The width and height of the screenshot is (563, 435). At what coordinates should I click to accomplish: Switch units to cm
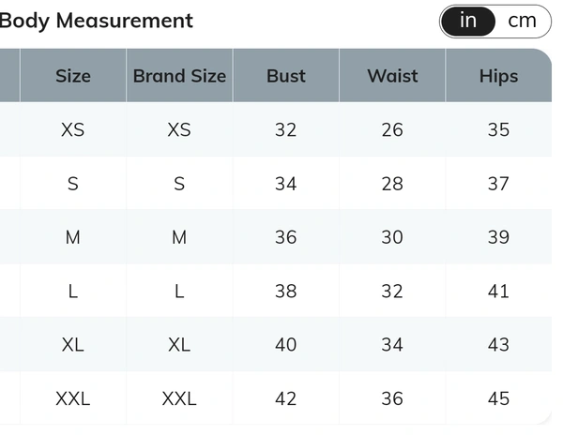coord(522,21)
